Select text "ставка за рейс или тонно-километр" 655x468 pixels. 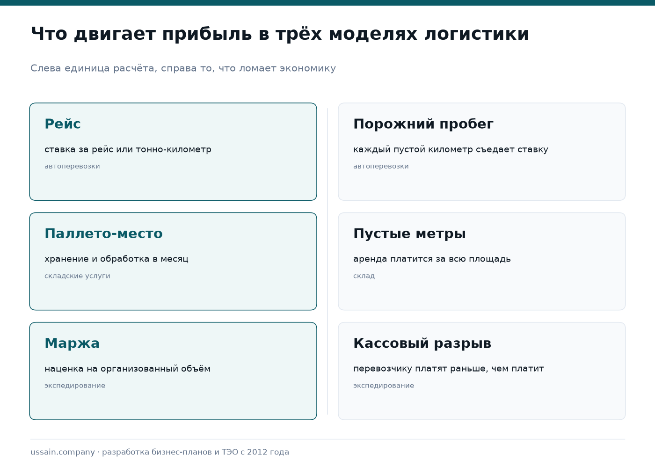(128, 149)
